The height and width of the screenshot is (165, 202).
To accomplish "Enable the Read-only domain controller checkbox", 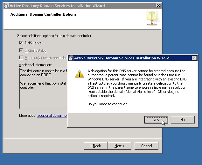I will coord(21,58).
